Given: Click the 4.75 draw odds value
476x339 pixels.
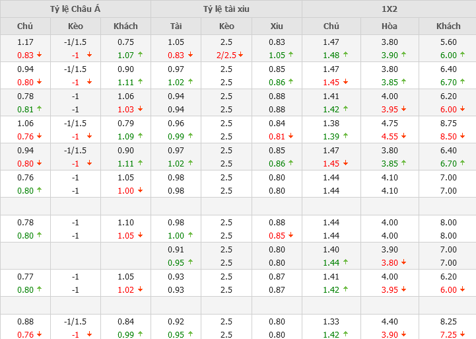Looking at the screenshot, I should 389,123.
